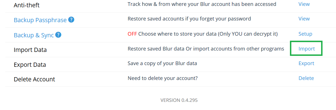Click the 'Need to delete your account?' text

[x=162, y=78]
